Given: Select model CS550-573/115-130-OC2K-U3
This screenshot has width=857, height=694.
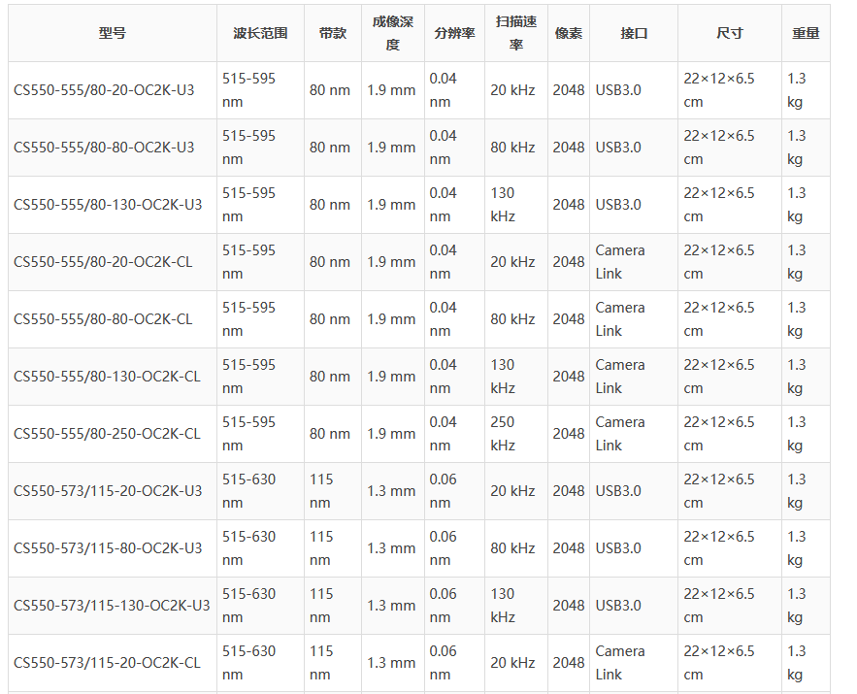Looking at the screenshot, I should pyautogui.click(x=112, y=606).
